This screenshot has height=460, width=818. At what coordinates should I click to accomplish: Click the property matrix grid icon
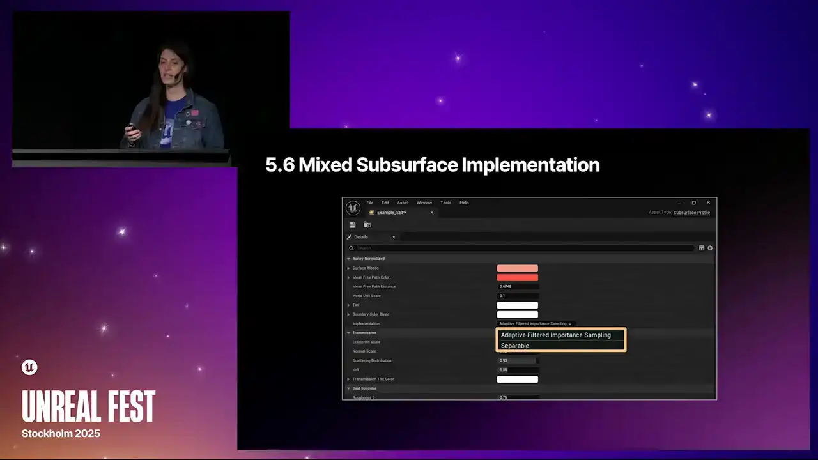(x=702, y=248)
